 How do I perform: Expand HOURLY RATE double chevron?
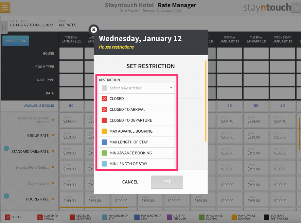53,199
